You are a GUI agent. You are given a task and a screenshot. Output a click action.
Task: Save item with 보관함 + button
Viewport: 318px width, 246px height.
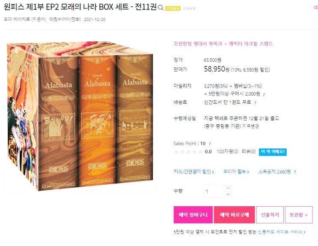[299, 215]
